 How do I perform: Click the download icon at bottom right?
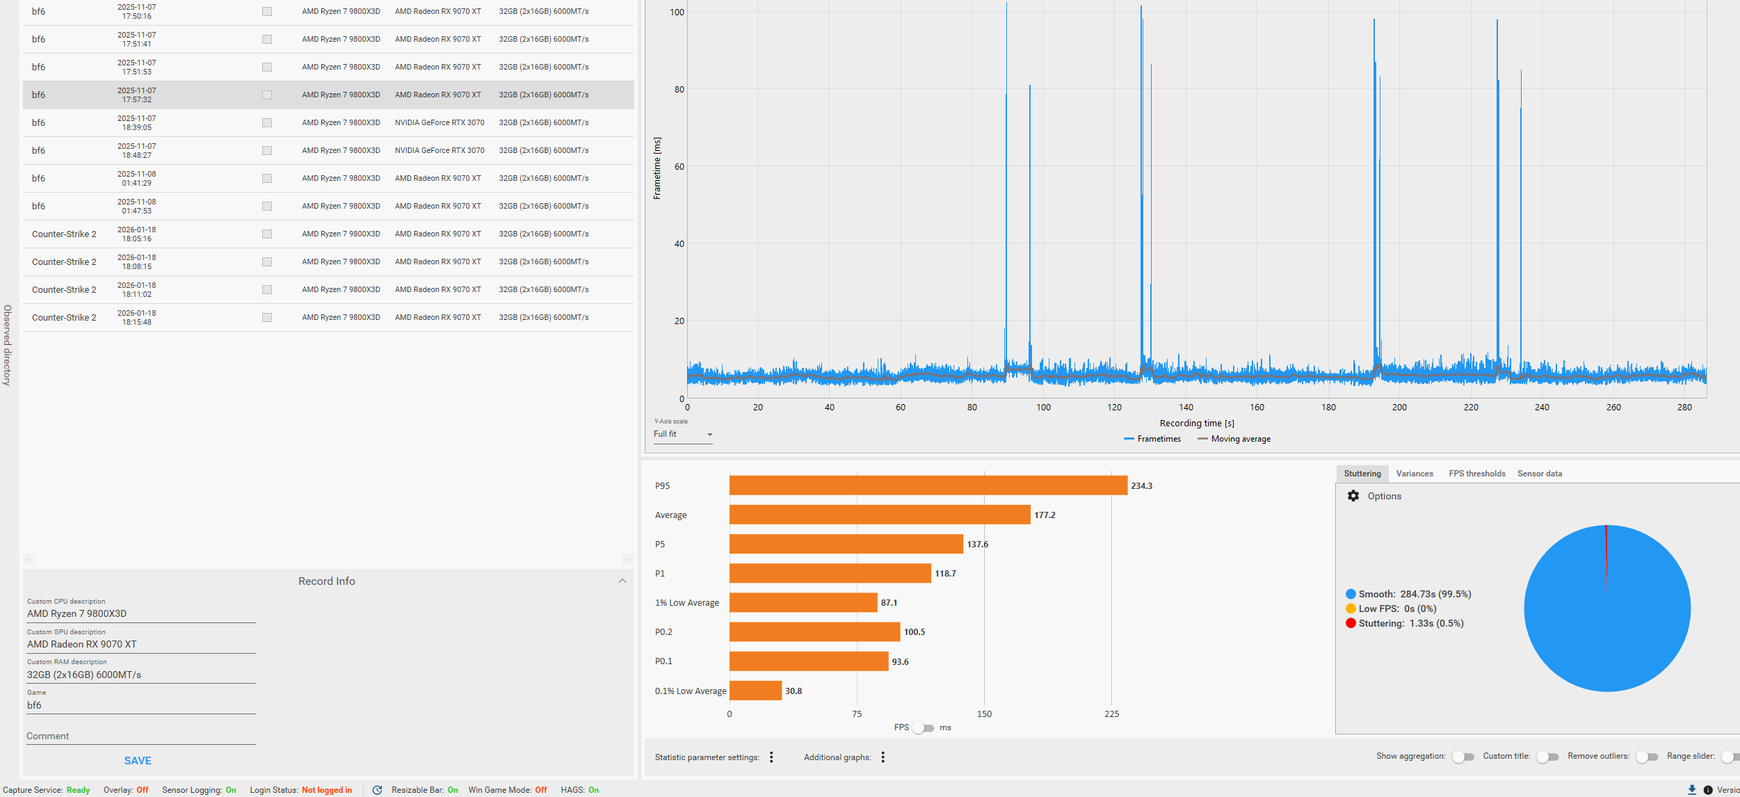(1691, 790)
